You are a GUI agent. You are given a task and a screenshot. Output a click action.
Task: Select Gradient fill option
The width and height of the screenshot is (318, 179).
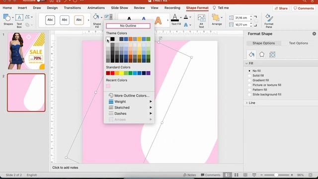(x=249, y=80)
